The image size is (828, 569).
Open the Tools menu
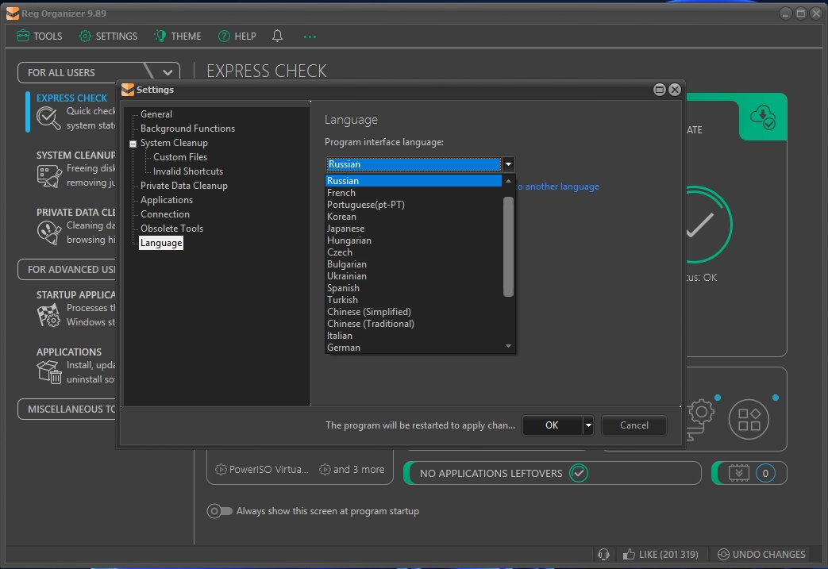pyautogui.click(x=39, y=36)
